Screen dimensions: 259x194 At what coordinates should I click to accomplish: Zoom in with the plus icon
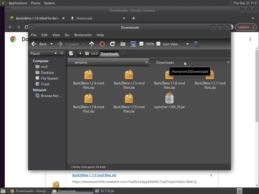158,44
